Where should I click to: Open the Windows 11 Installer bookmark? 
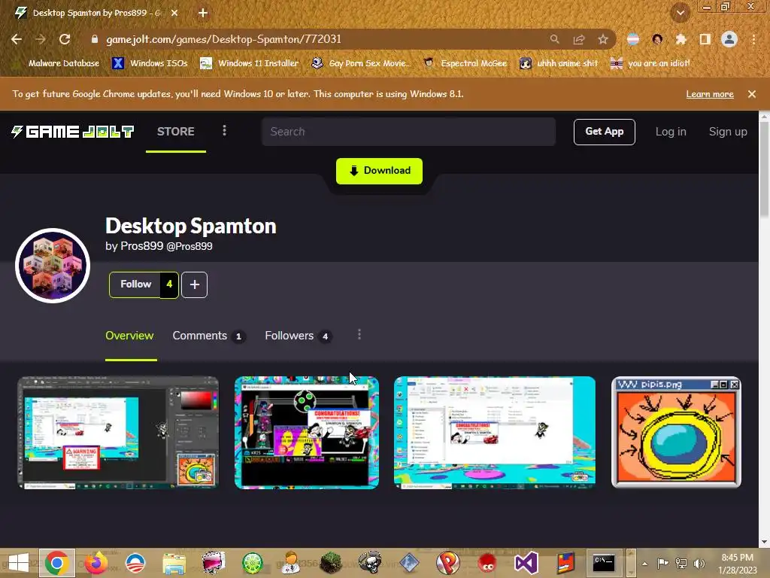250,63
